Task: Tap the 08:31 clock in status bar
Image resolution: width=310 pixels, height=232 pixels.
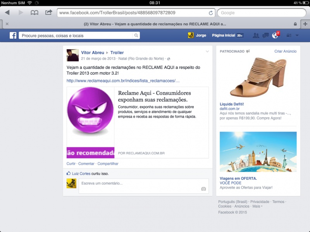Action: tap(155, 3)
